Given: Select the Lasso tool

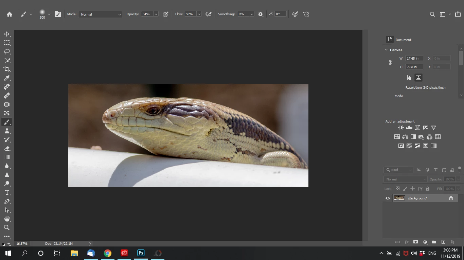Looking at the screenshot, I should pyautogui.click(x=7, y=52).
